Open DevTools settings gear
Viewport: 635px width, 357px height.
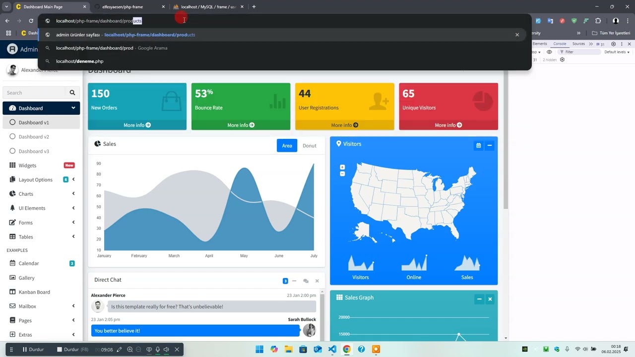613,44
